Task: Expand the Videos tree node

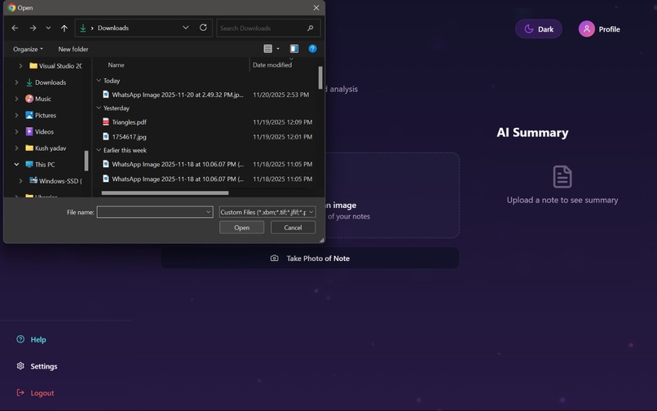Action: tap(16, 131)
